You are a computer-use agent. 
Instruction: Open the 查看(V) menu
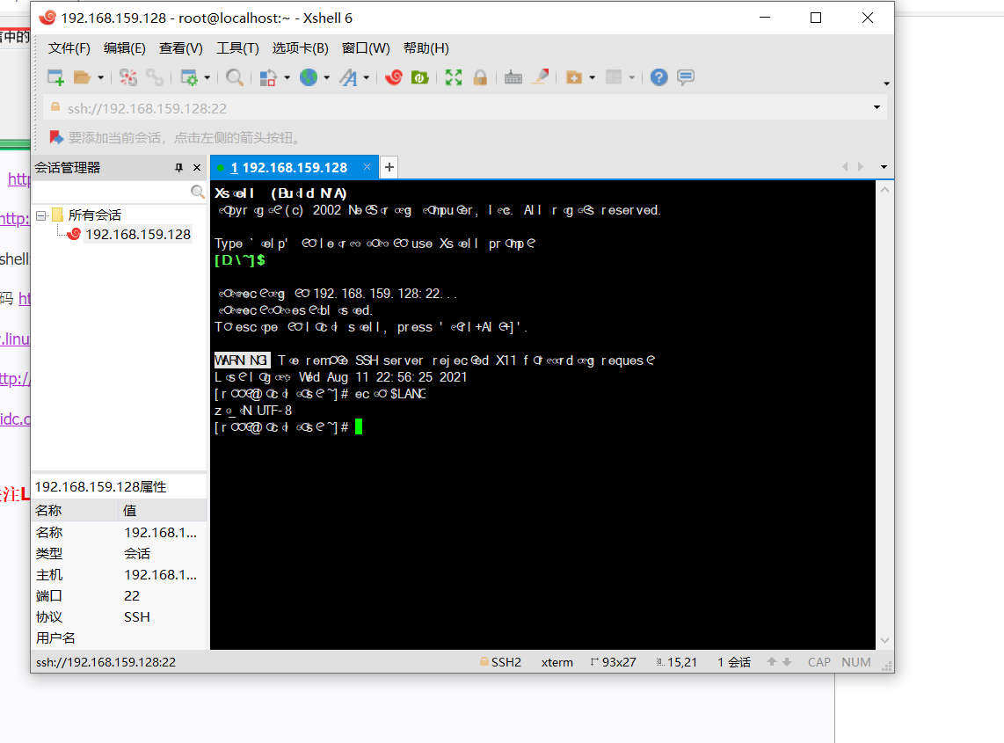[180, 48]
